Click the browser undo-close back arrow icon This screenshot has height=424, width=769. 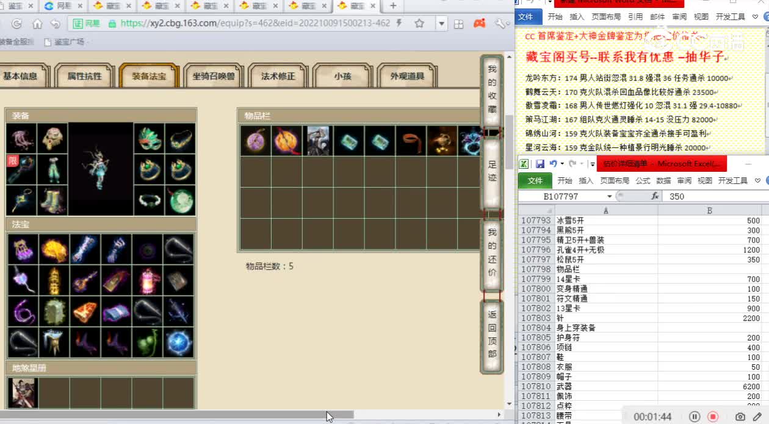tap(56, 24)
